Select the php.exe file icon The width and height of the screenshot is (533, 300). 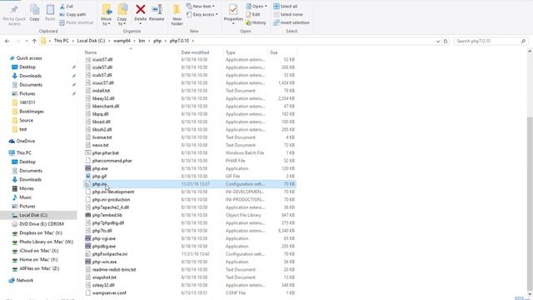click(x=88, y=168)
